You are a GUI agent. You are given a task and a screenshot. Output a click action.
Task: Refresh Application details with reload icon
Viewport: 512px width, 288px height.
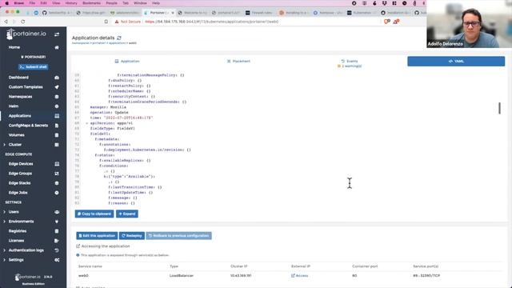point(119,38)
